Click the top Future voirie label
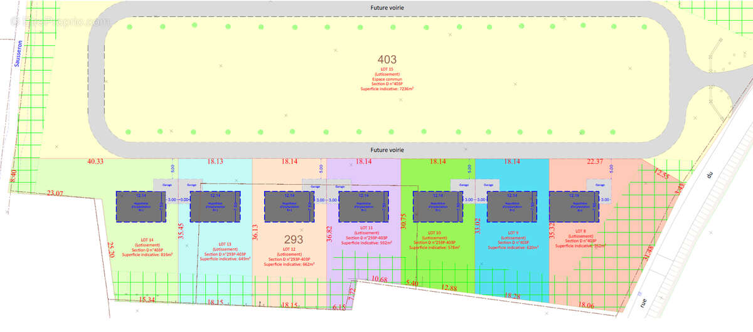 tap(387, 7)
